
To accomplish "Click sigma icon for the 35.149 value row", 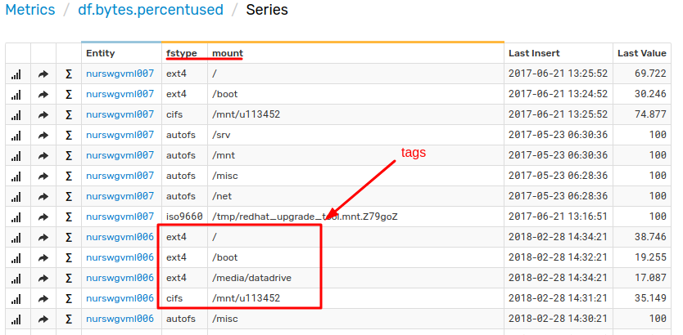I will click(69, 298).
